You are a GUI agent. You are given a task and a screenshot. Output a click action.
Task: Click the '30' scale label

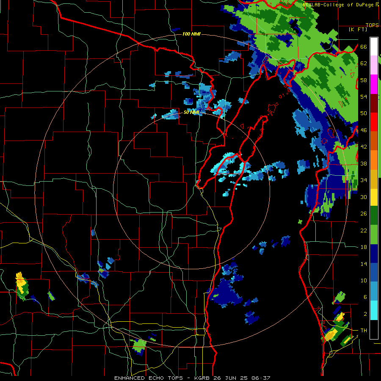tap(364, 197)
